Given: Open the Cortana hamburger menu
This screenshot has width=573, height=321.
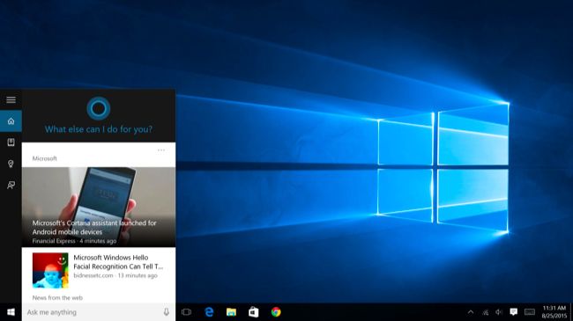Looking at the screenshot, I should pyautogui.click(x=11, y=99).
